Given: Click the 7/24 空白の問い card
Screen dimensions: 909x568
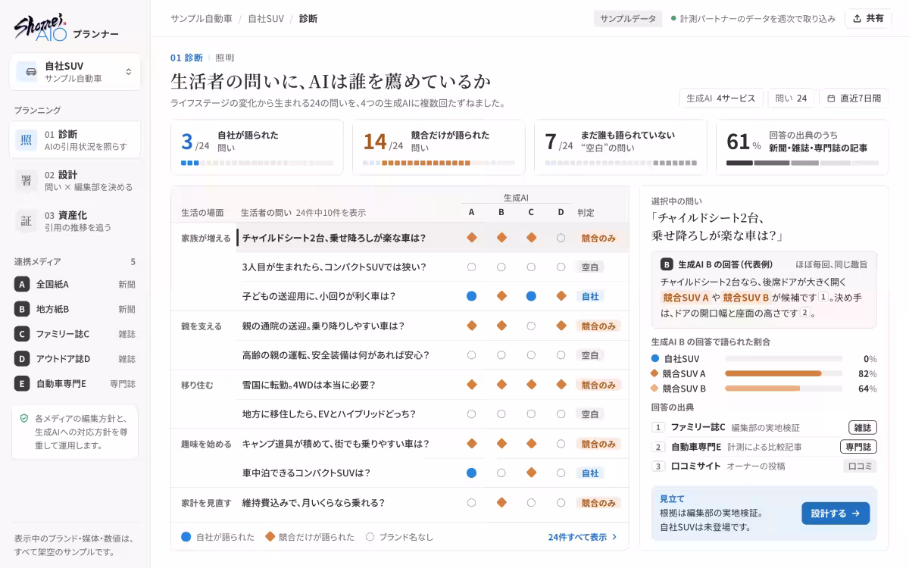Looking at the screenshot, I should [x=620, y=147].
